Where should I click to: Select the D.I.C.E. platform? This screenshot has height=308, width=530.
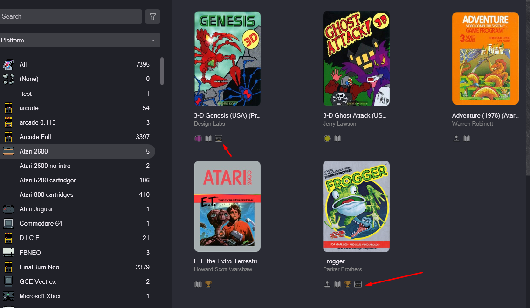point(77,238)
